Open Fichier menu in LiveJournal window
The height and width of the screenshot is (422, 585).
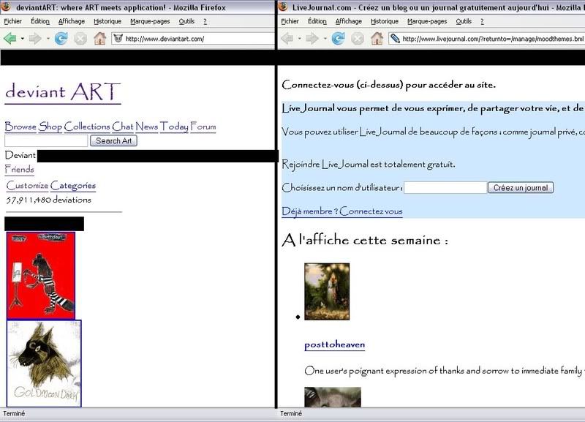coord(290,21)
